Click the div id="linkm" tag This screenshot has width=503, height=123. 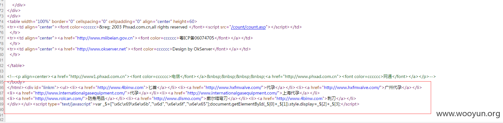38,87
